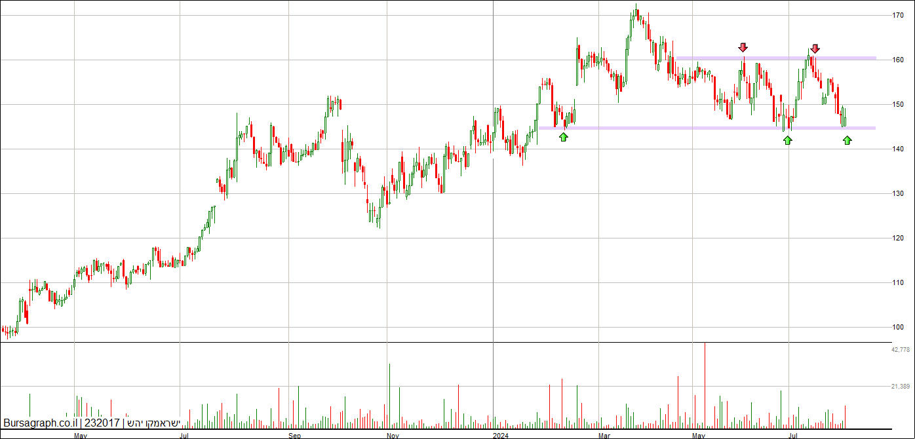
Task: Click the 120 price axis label
Action: pos(898,238)
